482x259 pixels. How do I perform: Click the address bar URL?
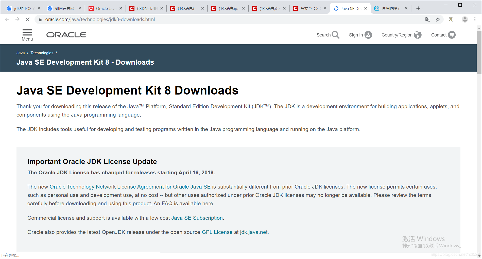100,20
